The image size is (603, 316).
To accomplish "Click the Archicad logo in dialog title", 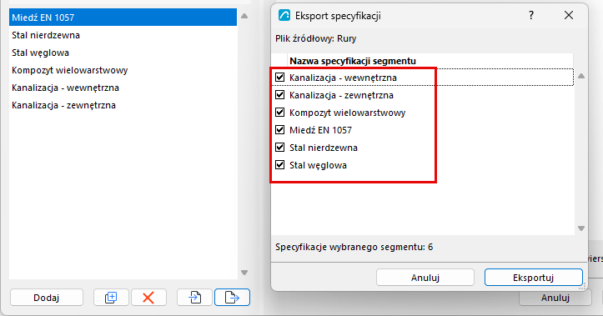I will [x=284, y=15].
